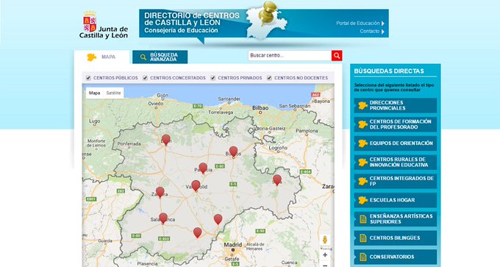Open Conservatorios listing

396,257
